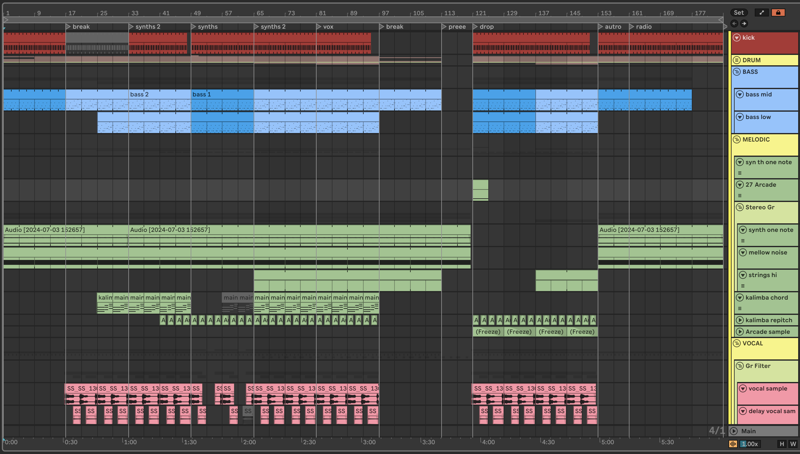Screen dimensions: 800x454
Task: Fold the VOCAL group track icon
Action: point(737,343)
